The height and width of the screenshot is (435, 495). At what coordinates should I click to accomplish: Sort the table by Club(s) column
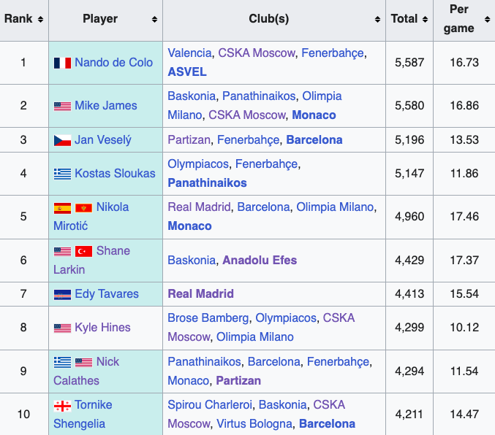click(x=378, y=19)
